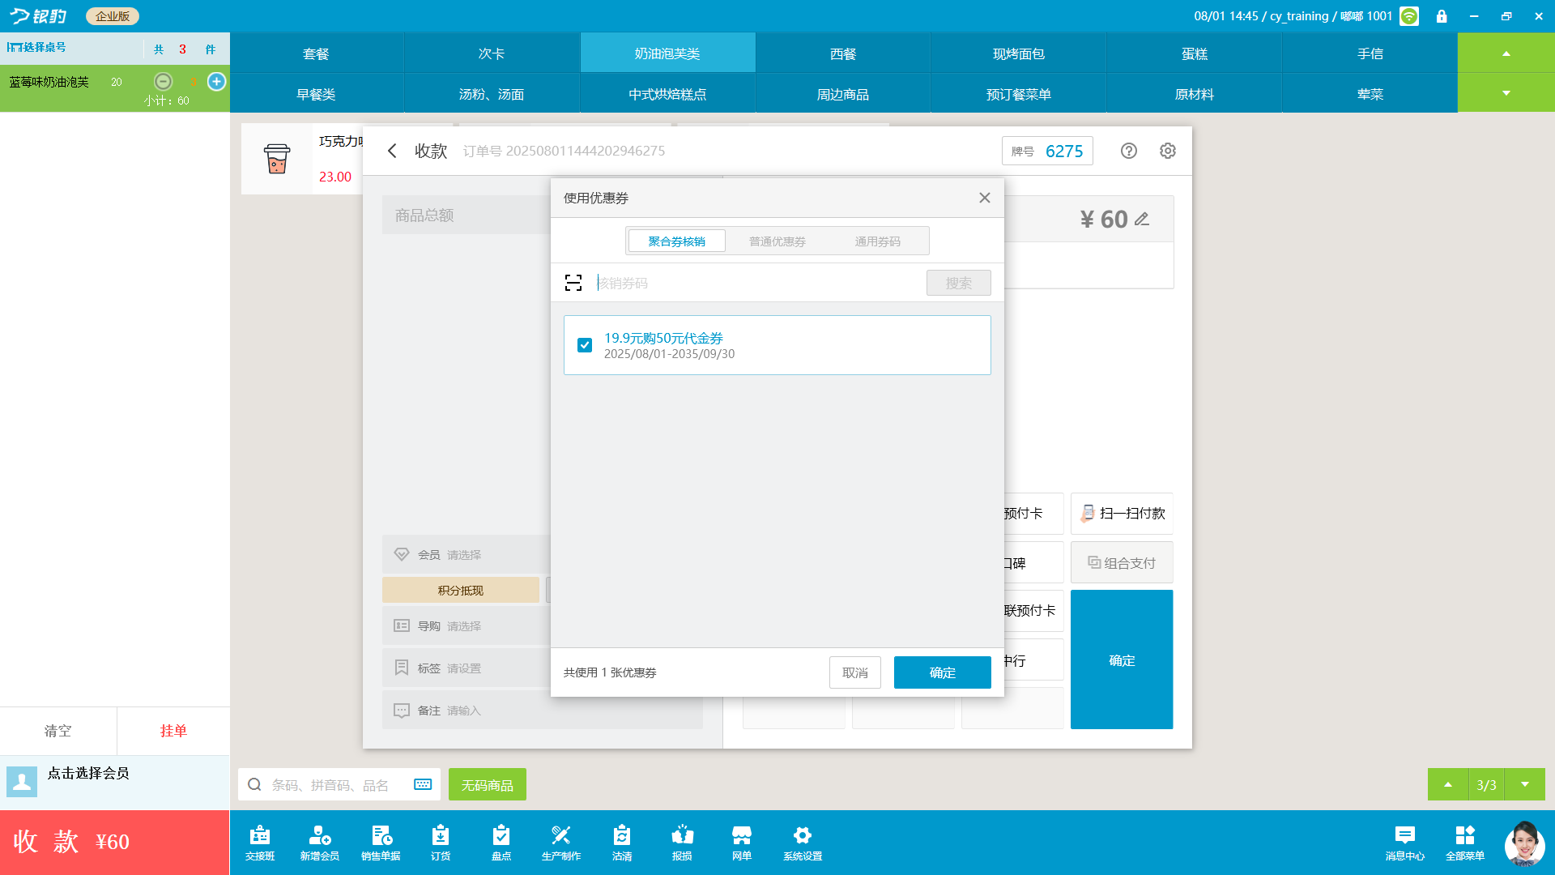Click the 无码商品 button
This screenshot has width=1555, height=875.
click(488, 784)
